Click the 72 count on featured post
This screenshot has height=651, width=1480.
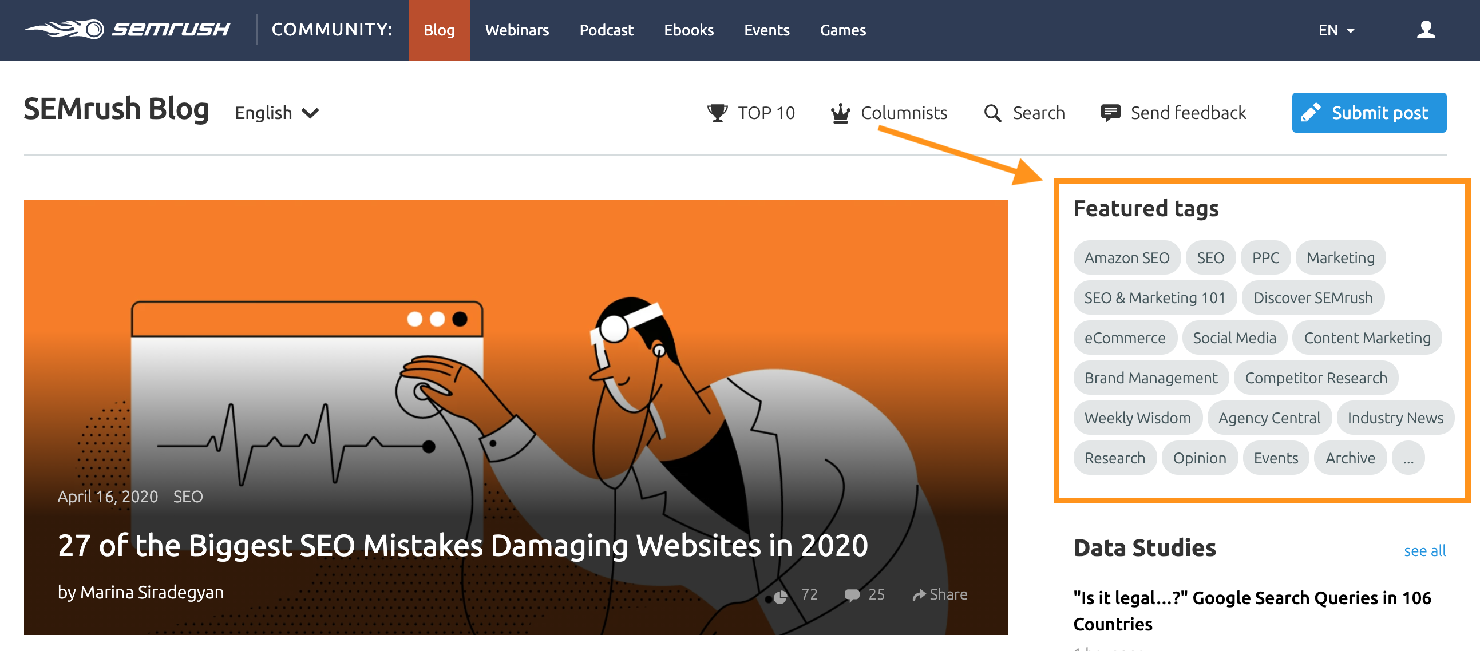[809, 595]
